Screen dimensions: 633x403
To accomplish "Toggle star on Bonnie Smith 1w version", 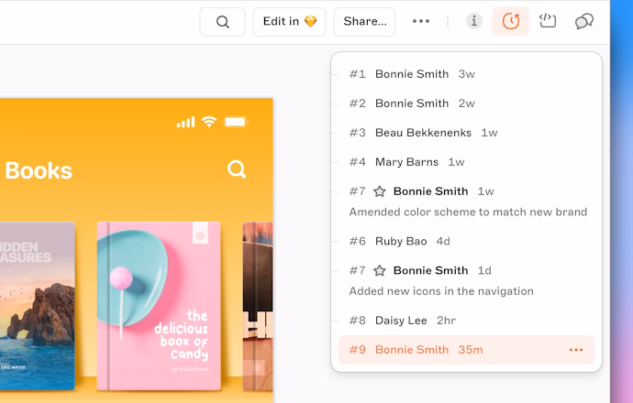I will [380, 191].
